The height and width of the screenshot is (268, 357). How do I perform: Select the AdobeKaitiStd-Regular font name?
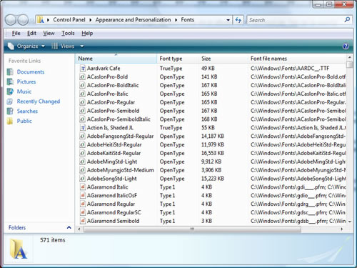tap(114, 153)
